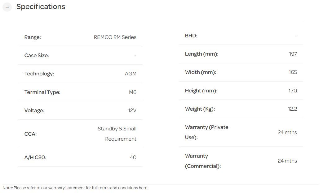
Task: Select the Weight value 12.2
Action: pyautogui.click(x=292, y=109)
